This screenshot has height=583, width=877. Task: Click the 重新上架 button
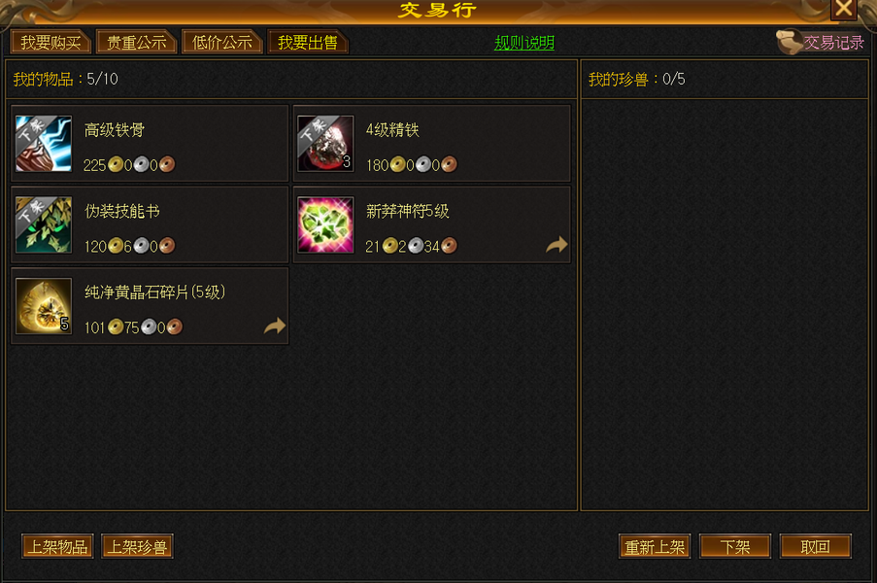655,547
